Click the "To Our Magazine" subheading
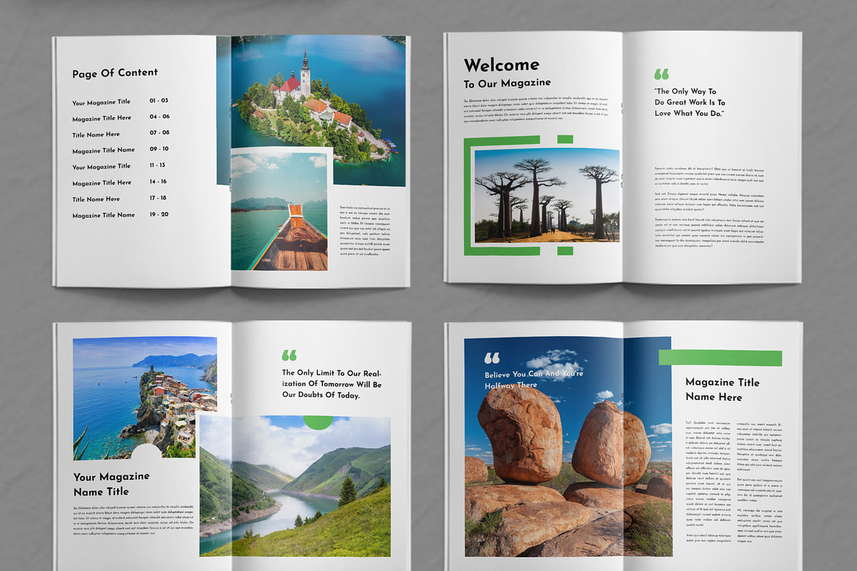 click(x=507, y=84)
